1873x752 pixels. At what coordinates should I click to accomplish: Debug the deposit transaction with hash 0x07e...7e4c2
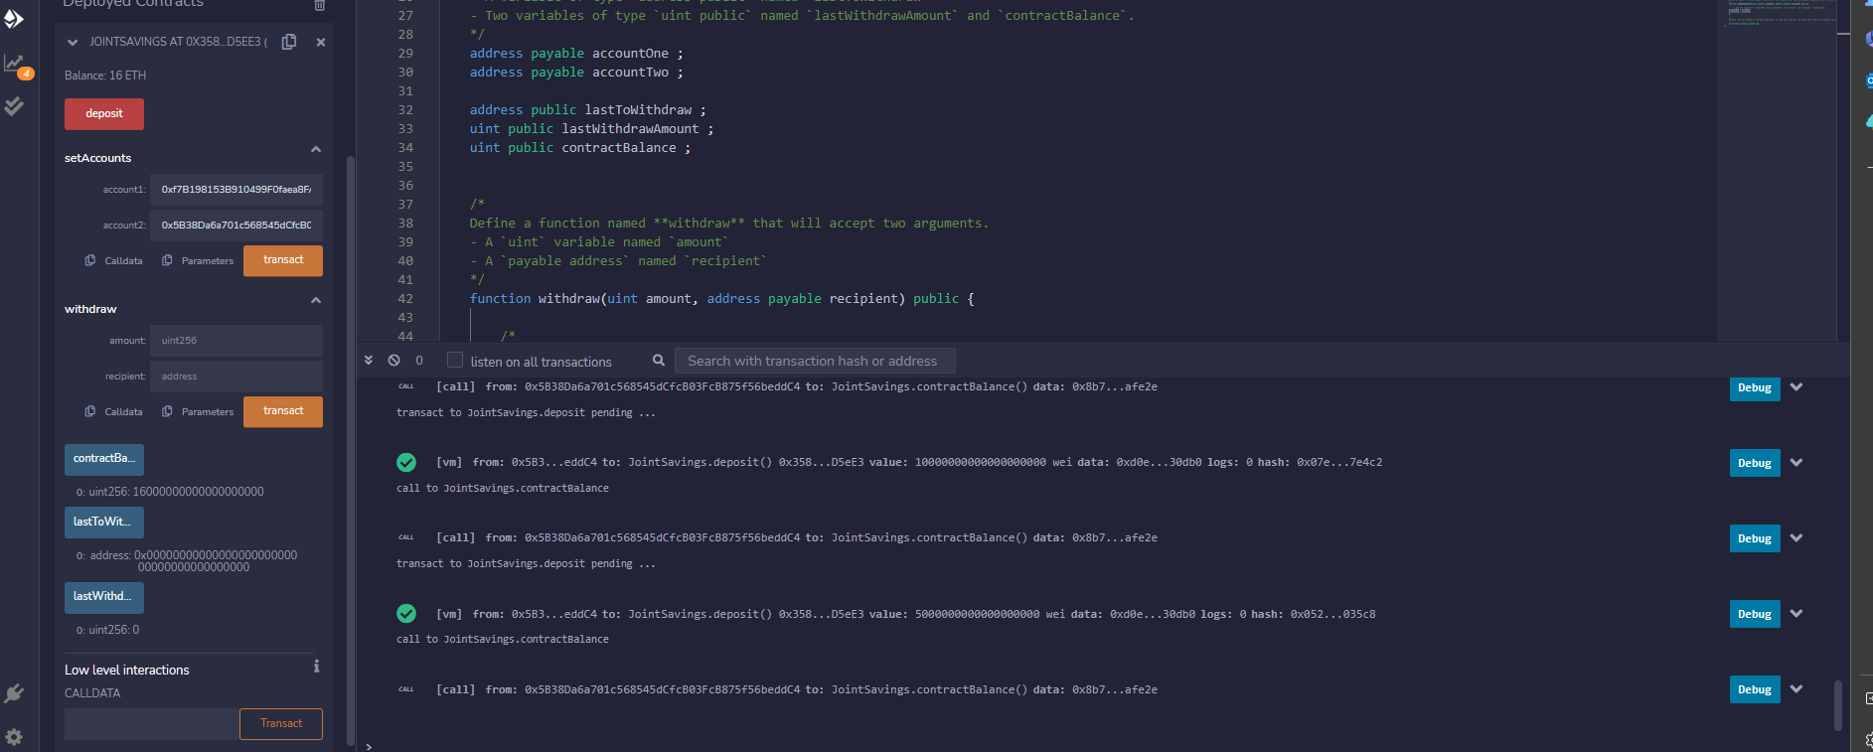pyautogui.click(x=1755, y=463)
